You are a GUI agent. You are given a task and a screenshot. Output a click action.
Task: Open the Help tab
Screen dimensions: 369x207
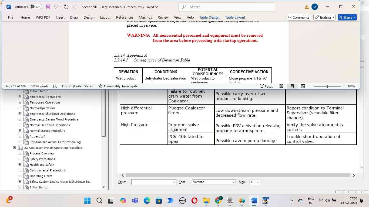[190, 17]
